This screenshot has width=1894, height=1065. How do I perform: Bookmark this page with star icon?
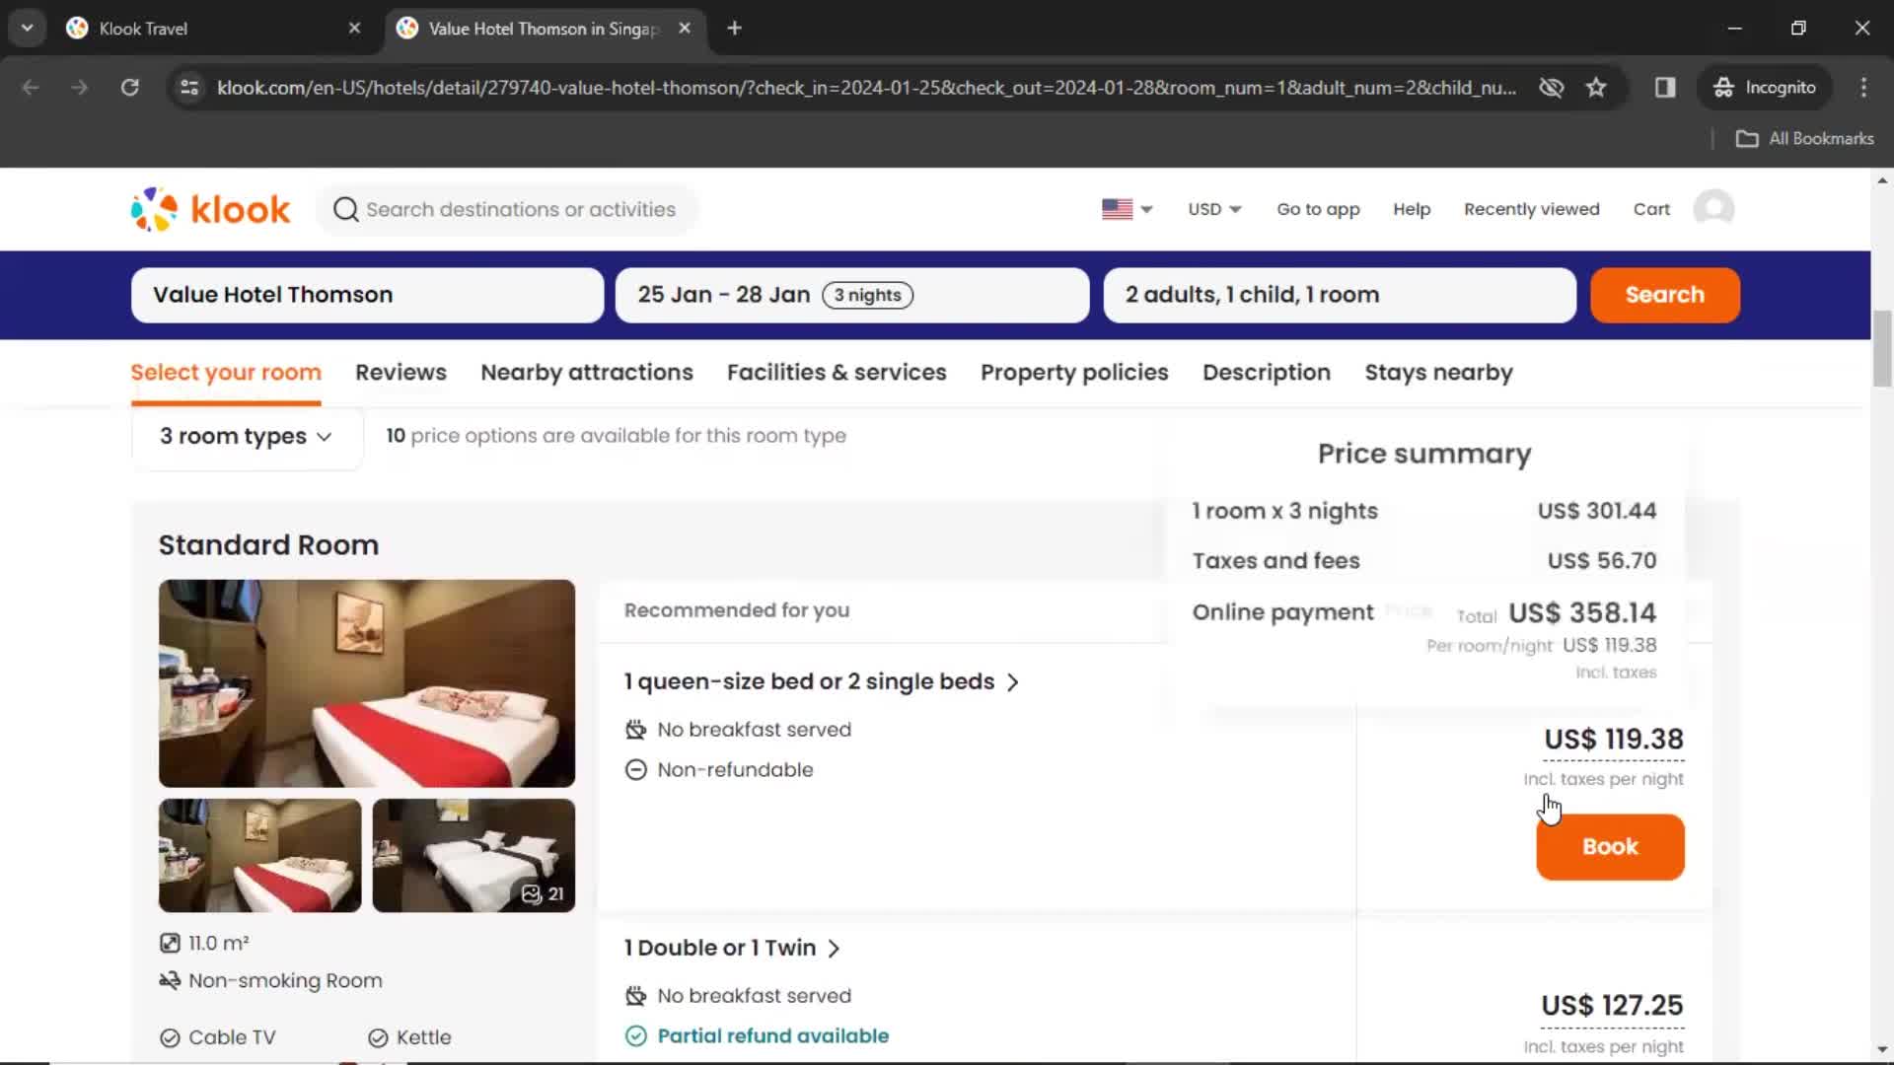pos(1596,88)
